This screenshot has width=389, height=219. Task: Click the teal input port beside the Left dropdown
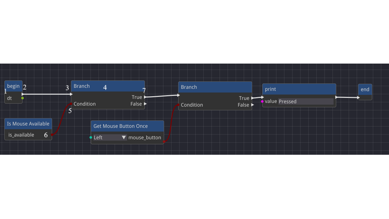point(91,137)
